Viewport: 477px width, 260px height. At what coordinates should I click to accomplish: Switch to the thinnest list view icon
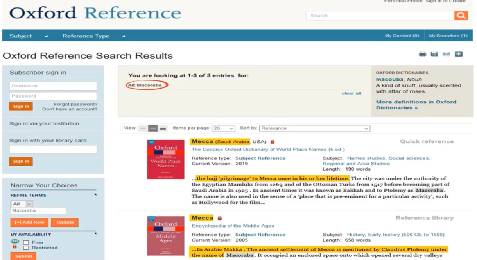click(x=143, y=128)
